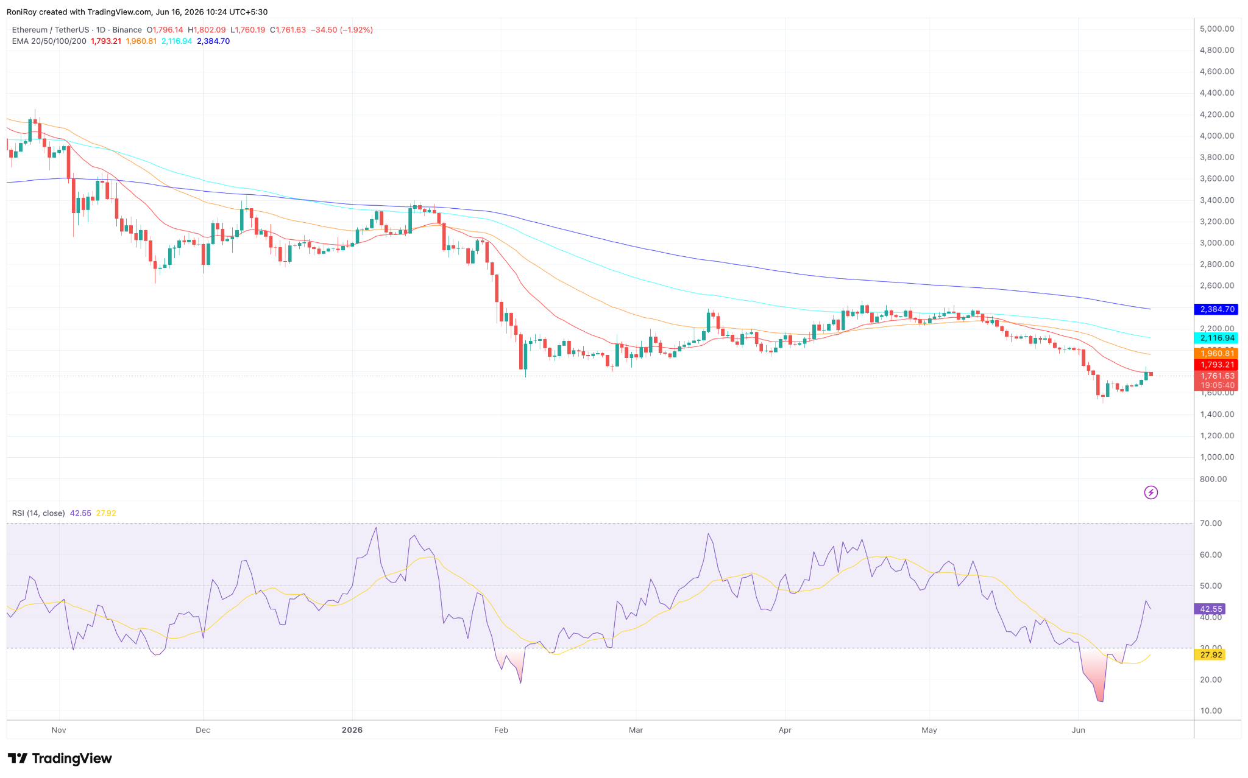Click the Apr label on time axis
The image size is (1248, 778).
click(x=785, y=730)
